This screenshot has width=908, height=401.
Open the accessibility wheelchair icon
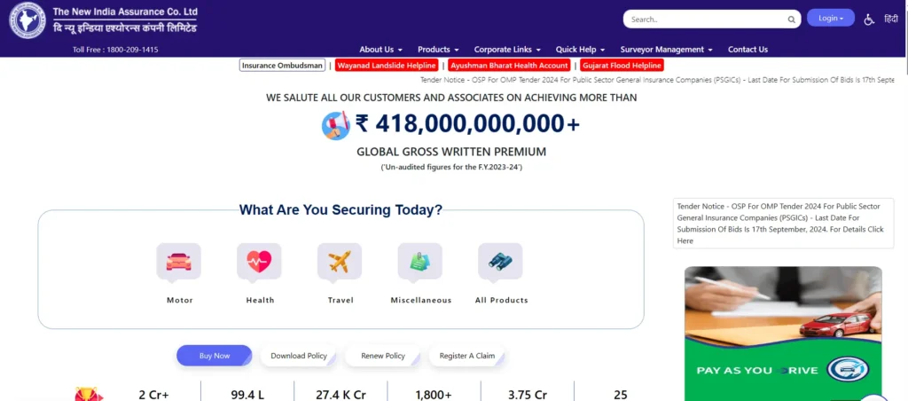click(x=869, y=19)
